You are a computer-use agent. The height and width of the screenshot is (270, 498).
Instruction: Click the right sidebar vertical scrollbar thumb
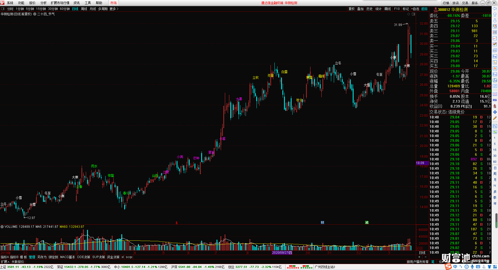(496, 221)
